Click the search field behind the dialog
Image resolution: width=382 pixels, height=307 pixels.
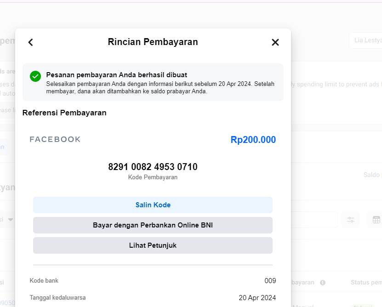pos(314,220)
